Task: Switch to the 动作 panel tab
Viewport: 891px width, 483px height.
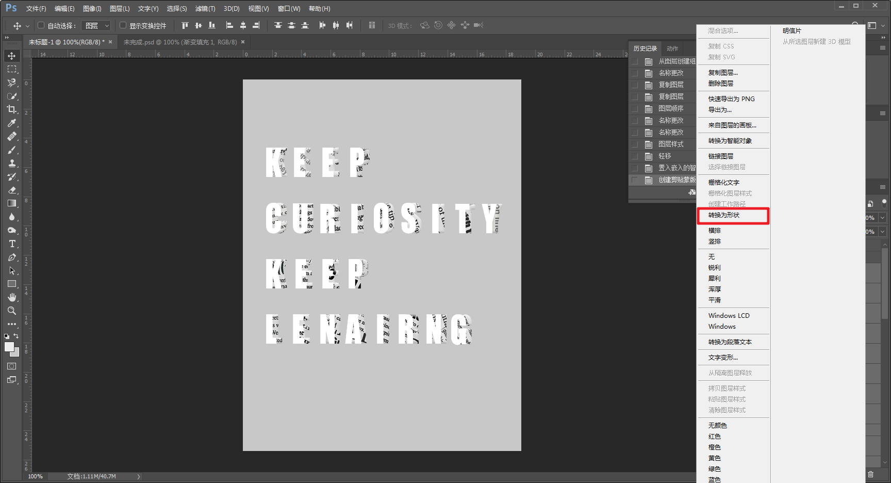Action: 672,49
